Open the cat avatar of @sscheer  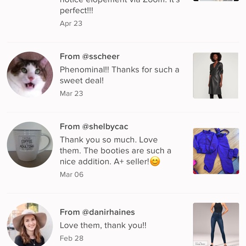[30, 75]
